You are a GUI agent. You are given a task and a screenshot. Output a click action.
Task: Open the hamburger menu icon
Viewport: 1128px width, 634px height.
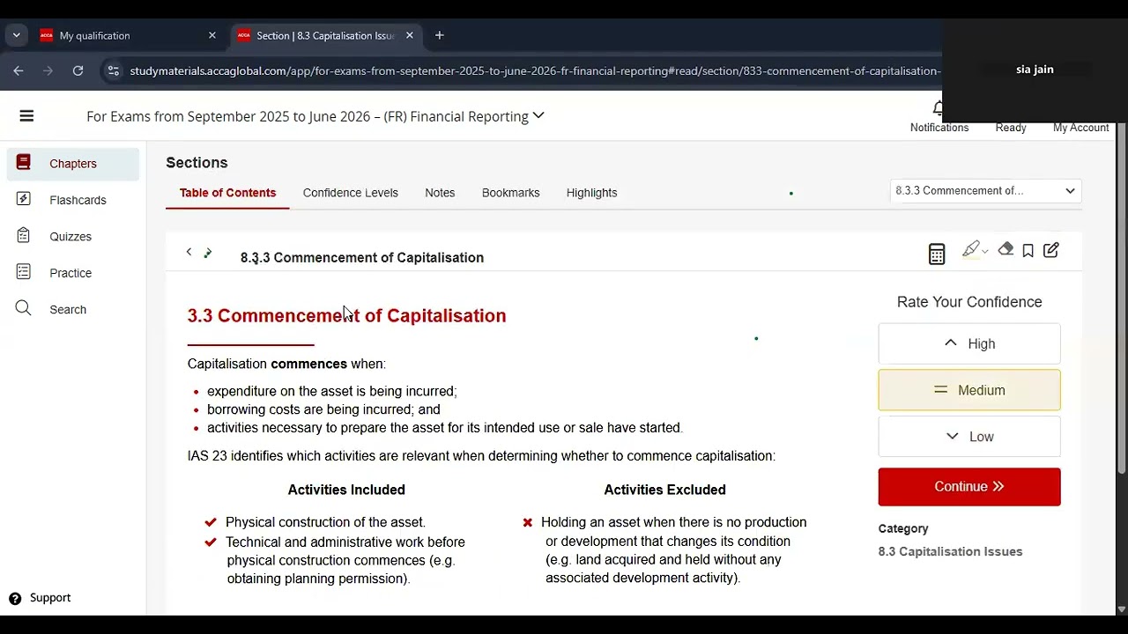coord(26,115)
